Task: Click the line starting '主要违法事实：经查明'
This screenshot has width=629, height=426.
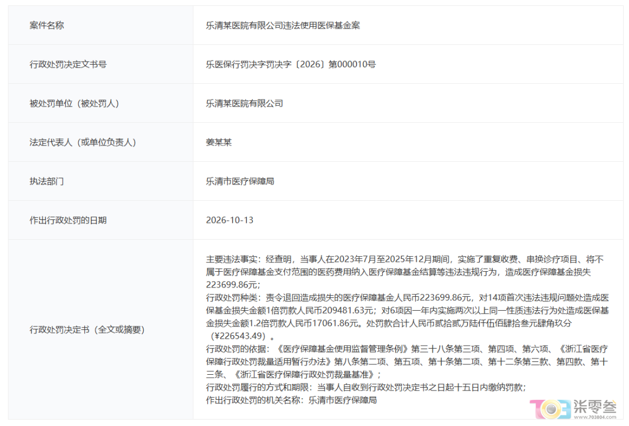Action: point(405,260)
